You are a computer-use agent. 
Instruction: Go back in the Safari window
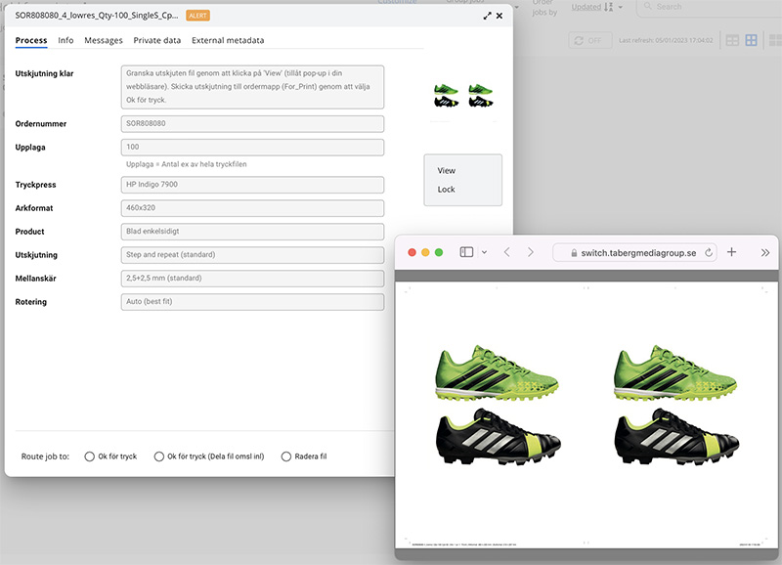click(507, 252)
